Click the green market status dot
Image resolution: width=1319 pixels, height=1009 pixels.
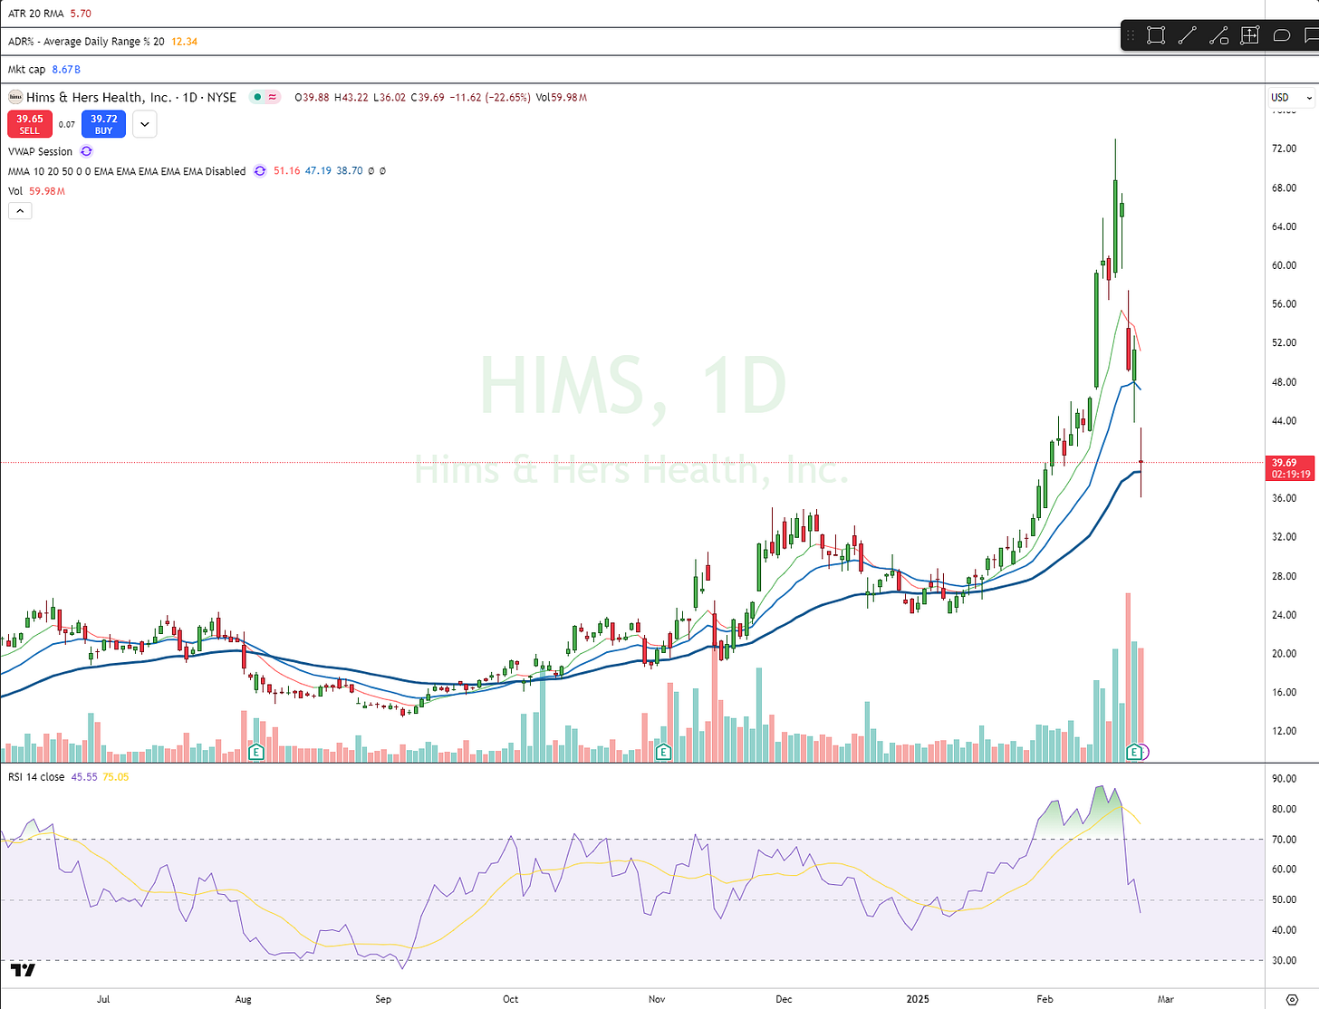click(257, 97)
